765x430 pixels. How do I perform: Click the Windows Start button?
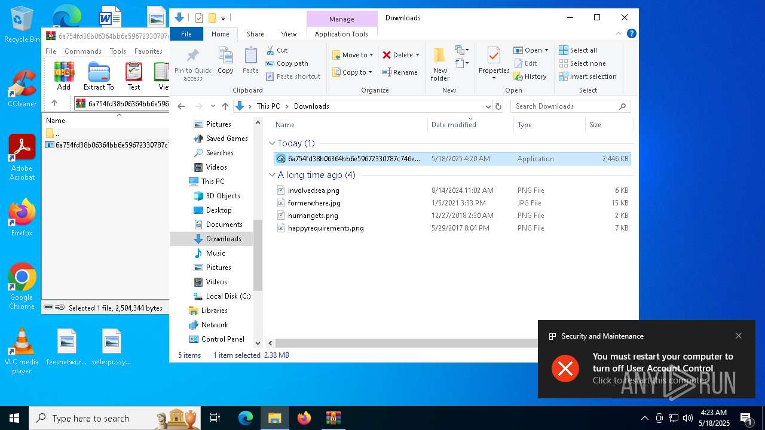tap(14, 418)
